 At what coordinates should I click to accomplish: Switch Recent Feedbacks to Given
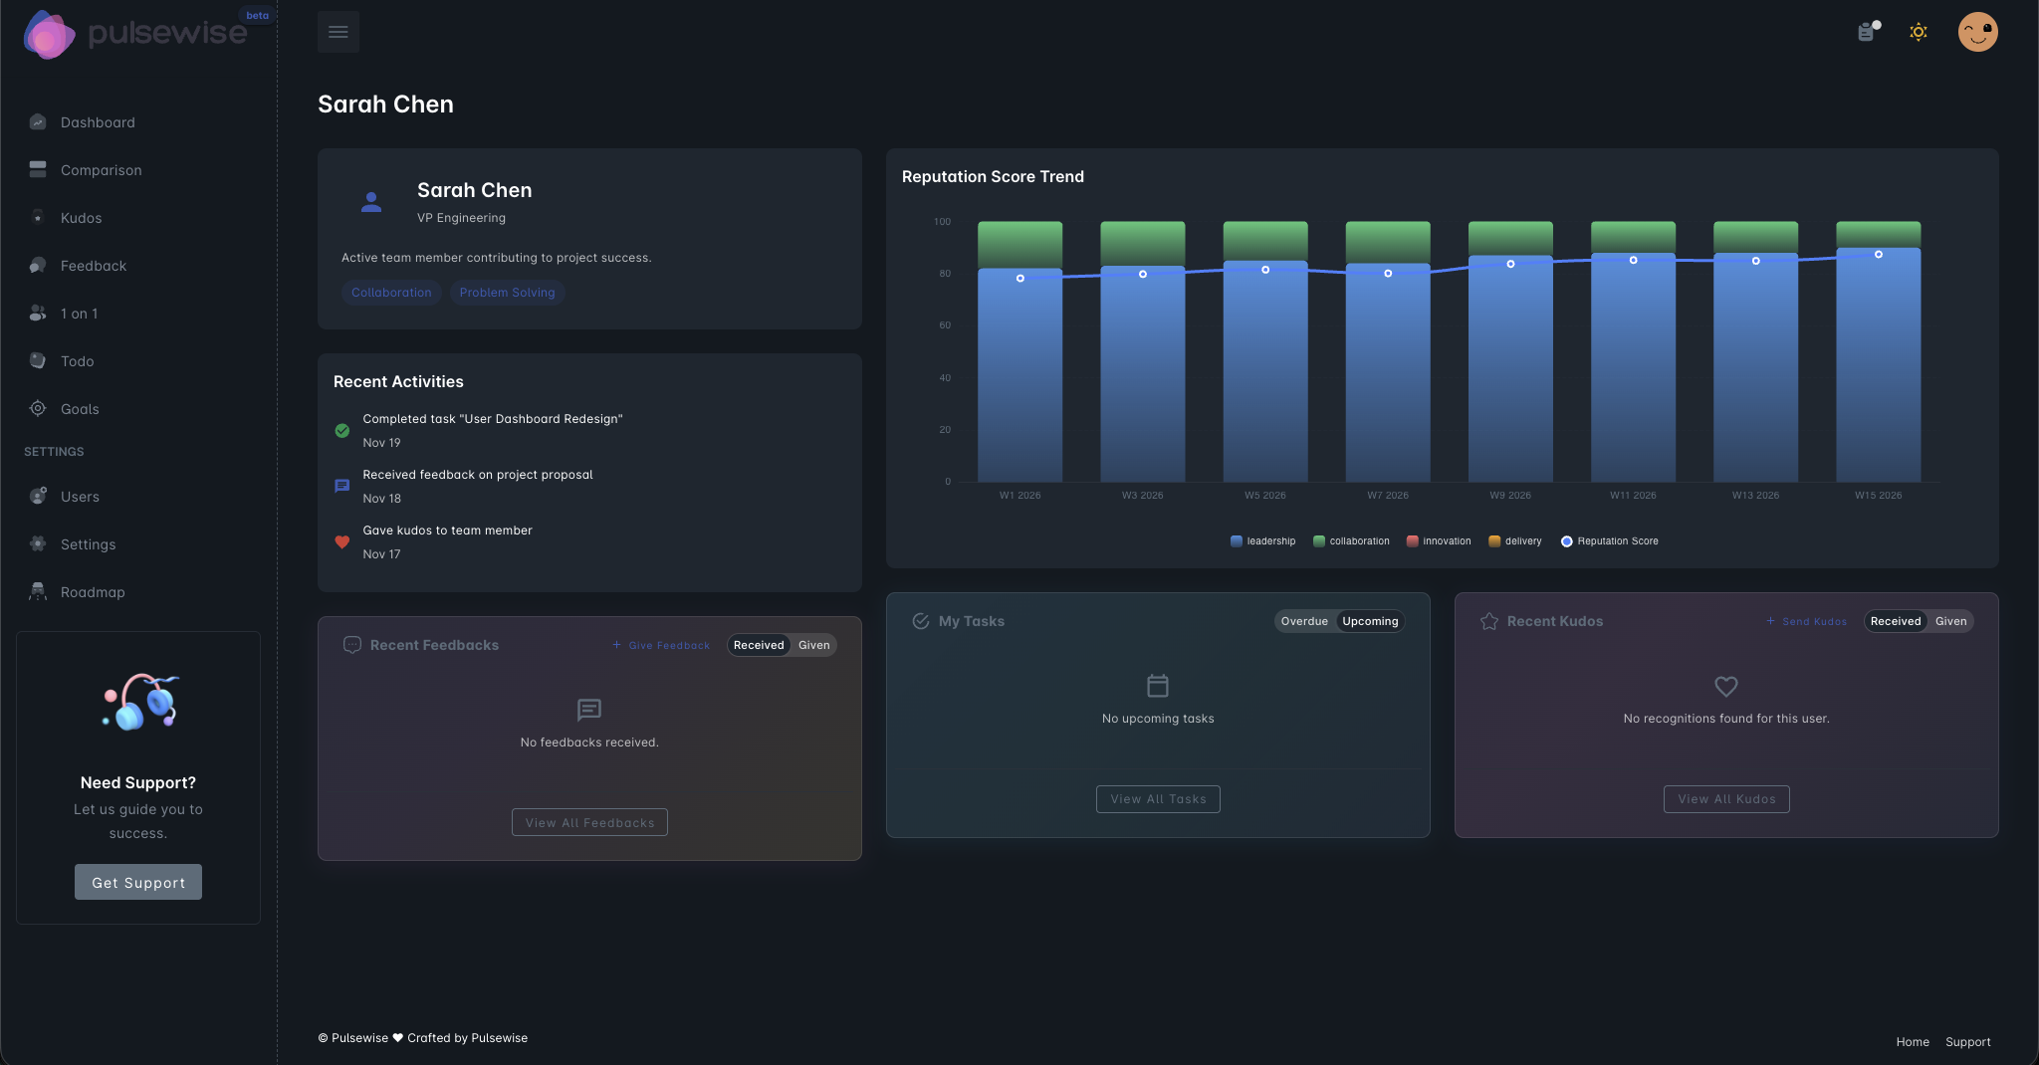click(813, 644)
